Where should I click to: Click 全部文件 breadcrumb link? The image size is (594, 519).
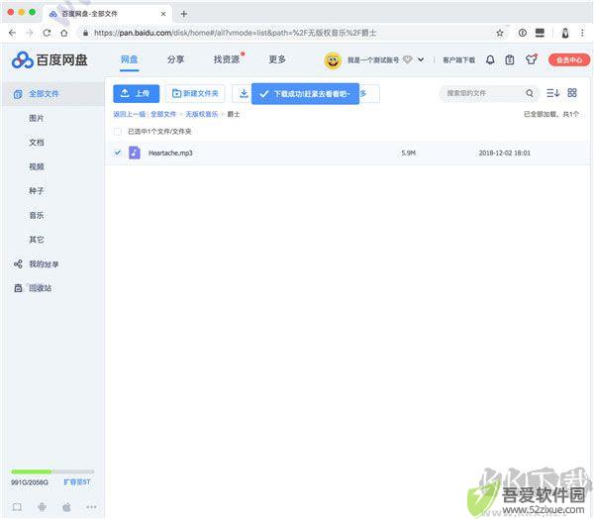pos(163,114)
